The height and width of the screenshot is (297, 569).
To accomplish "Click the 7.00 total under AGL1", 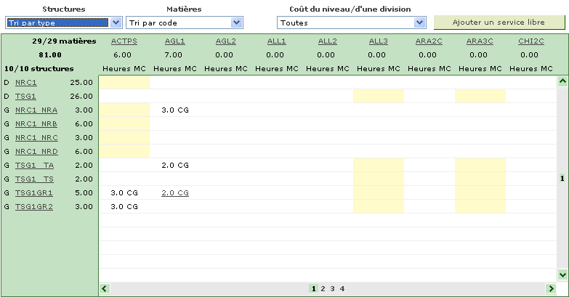I will point(173,54).
